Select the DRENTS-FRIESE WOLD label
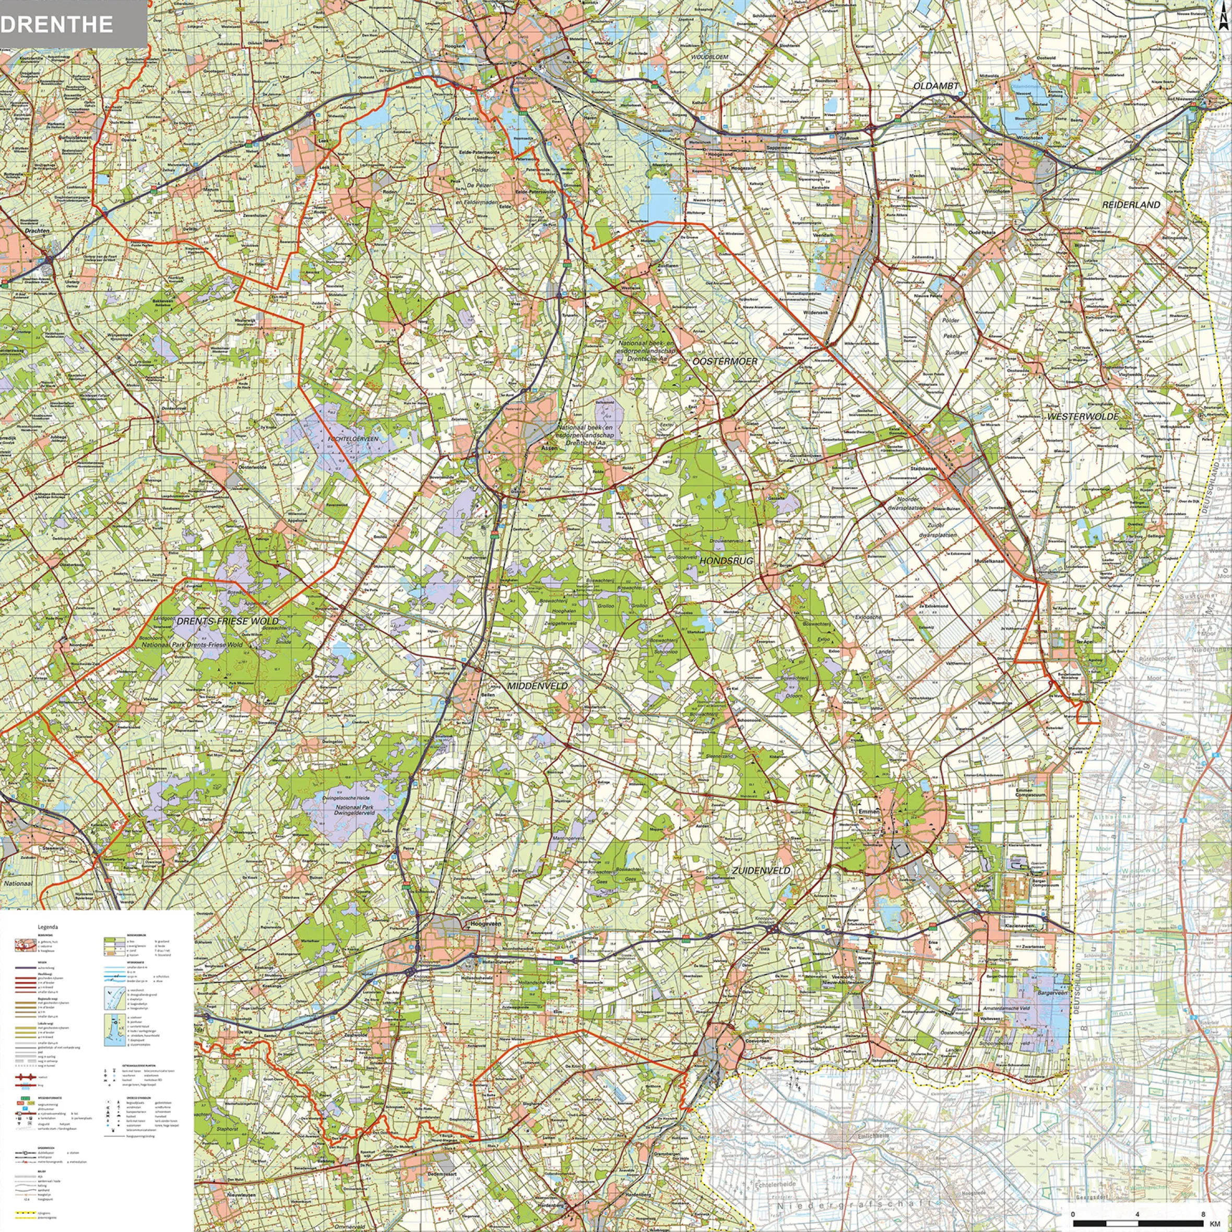 tap(227, 621)
